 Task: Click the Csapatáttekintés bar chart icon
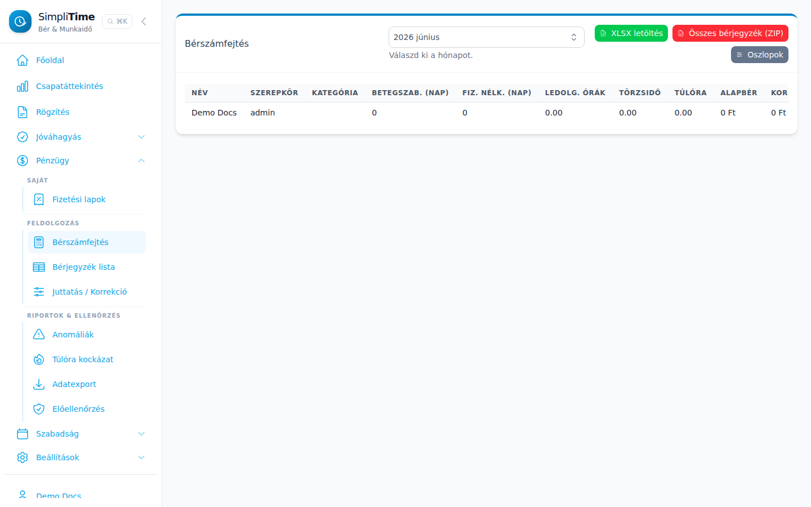(23, 86)
